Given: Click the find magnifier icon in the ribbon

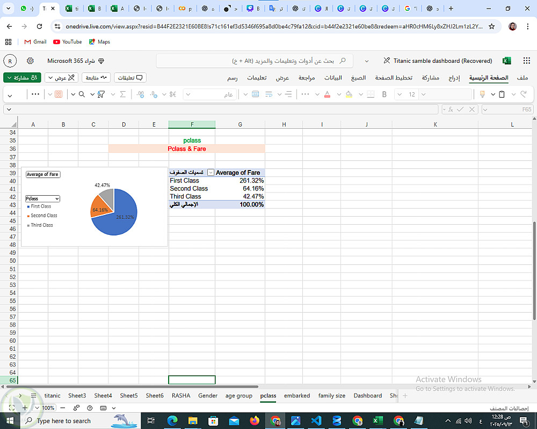Looking at the screenshot, I should [x=82, y=94].
